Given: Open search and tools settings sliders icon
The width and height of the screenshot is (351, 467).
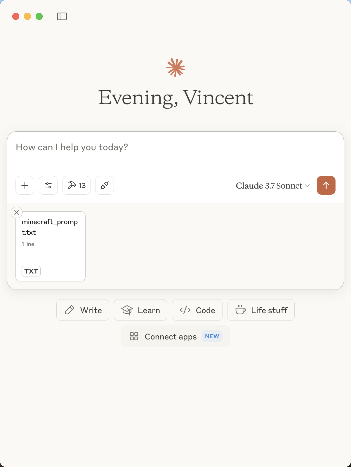Looking at the screenshot, I should click(x=48, y=185).
